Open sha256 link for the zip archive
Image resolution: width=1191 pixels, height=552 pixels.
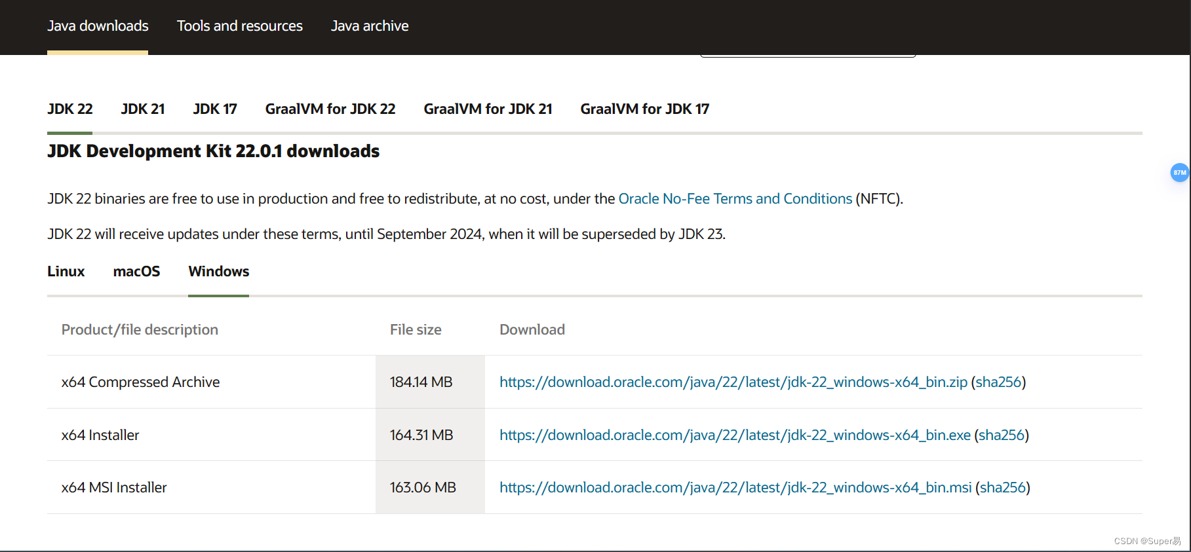point(998,382)
